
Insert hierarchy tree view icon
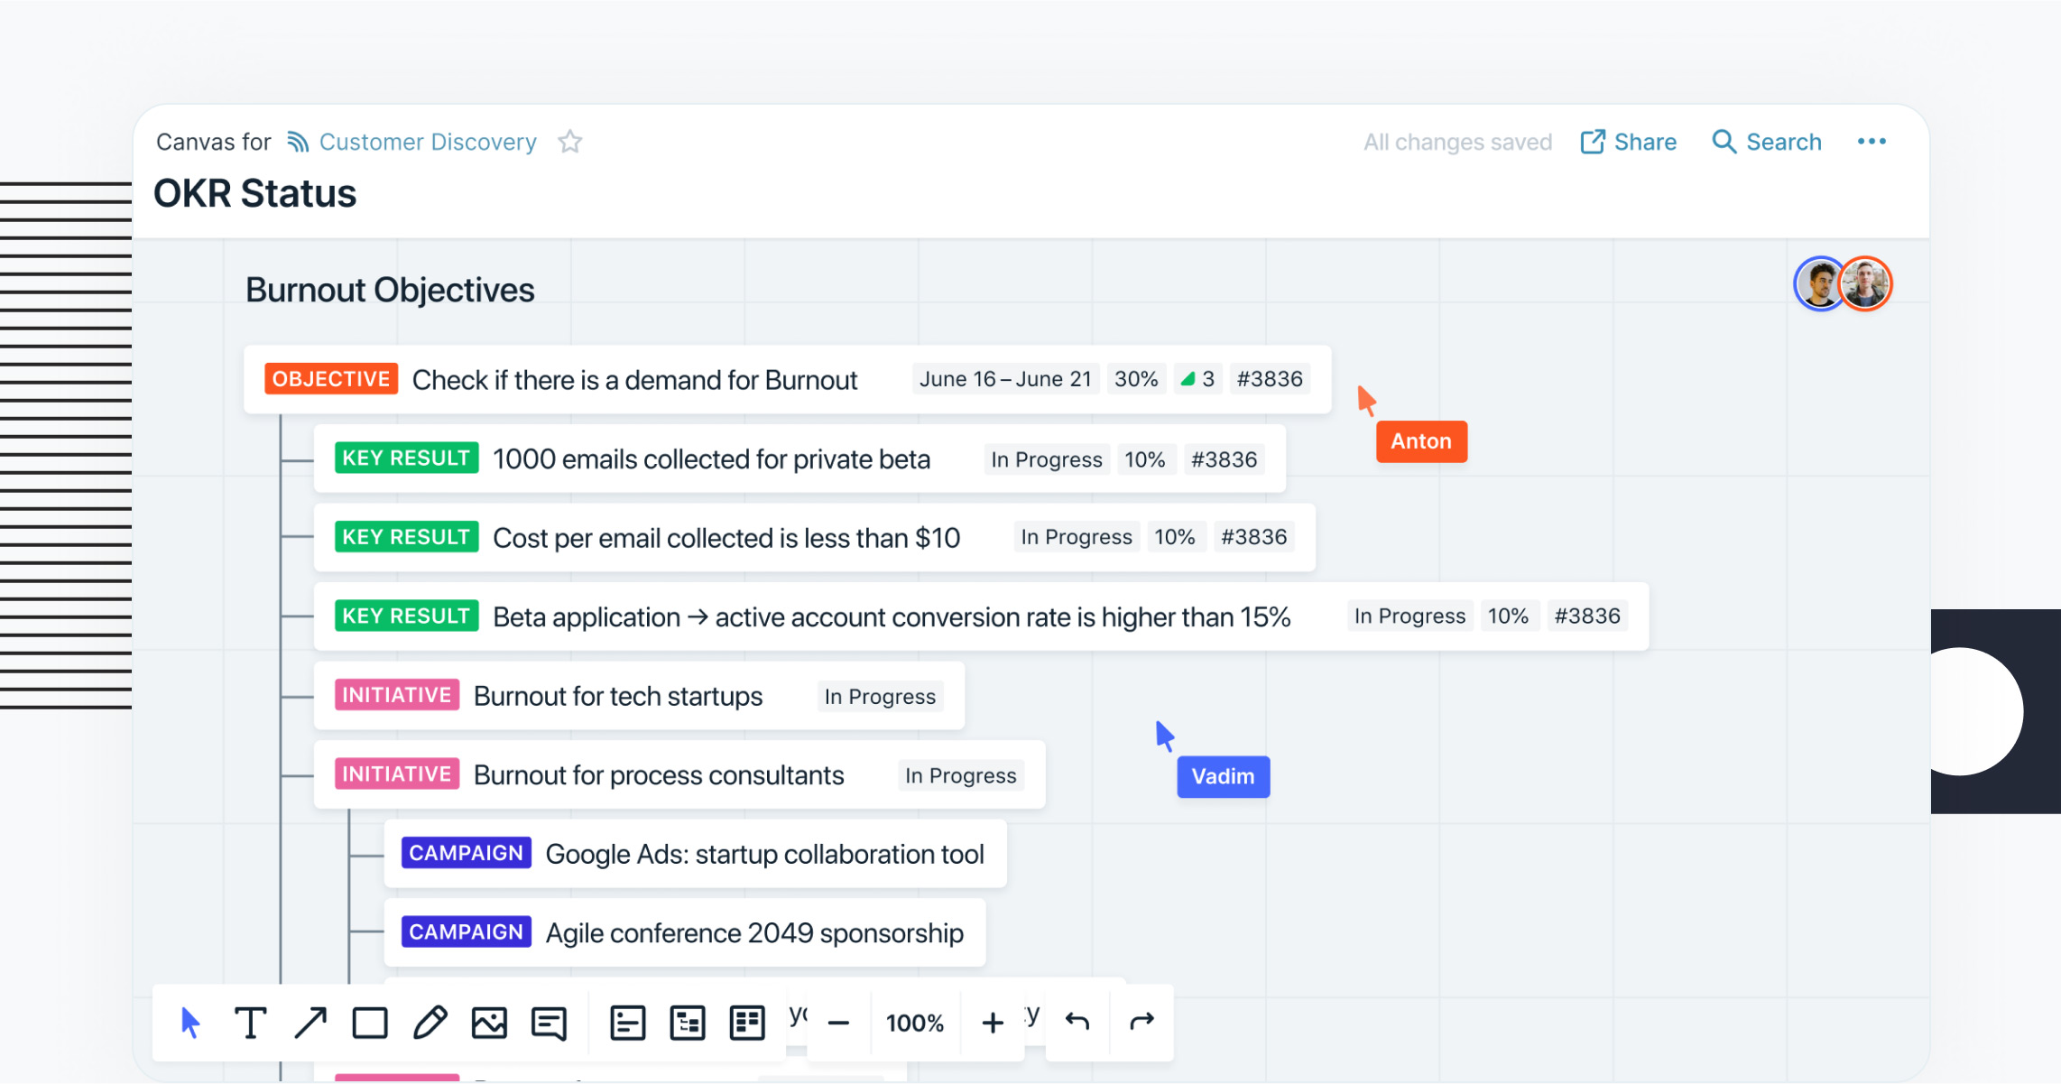687,1023
